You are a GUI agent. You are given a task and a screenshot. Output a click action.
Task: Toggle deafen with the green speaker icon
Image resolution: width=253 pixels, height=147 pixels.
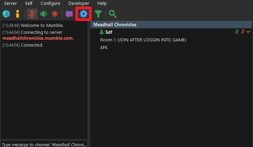click(x=44, y=14)
